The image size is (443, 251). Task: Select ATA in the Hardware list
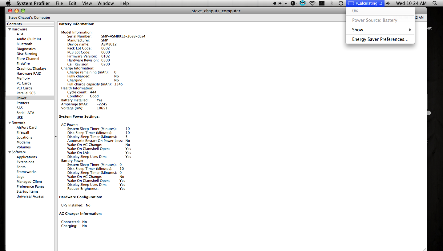click(20, 34)
